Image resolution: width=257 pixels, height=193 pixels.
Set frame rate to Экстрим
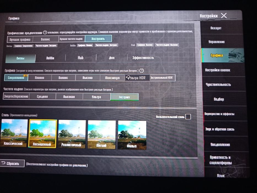coord(125,97)
